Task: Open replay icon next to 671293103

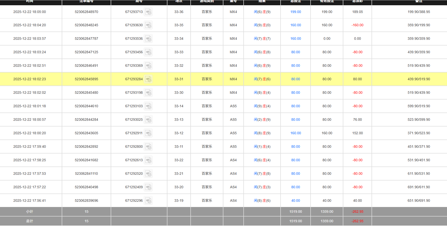Action: pyautogui.click(x=148, y=106)
